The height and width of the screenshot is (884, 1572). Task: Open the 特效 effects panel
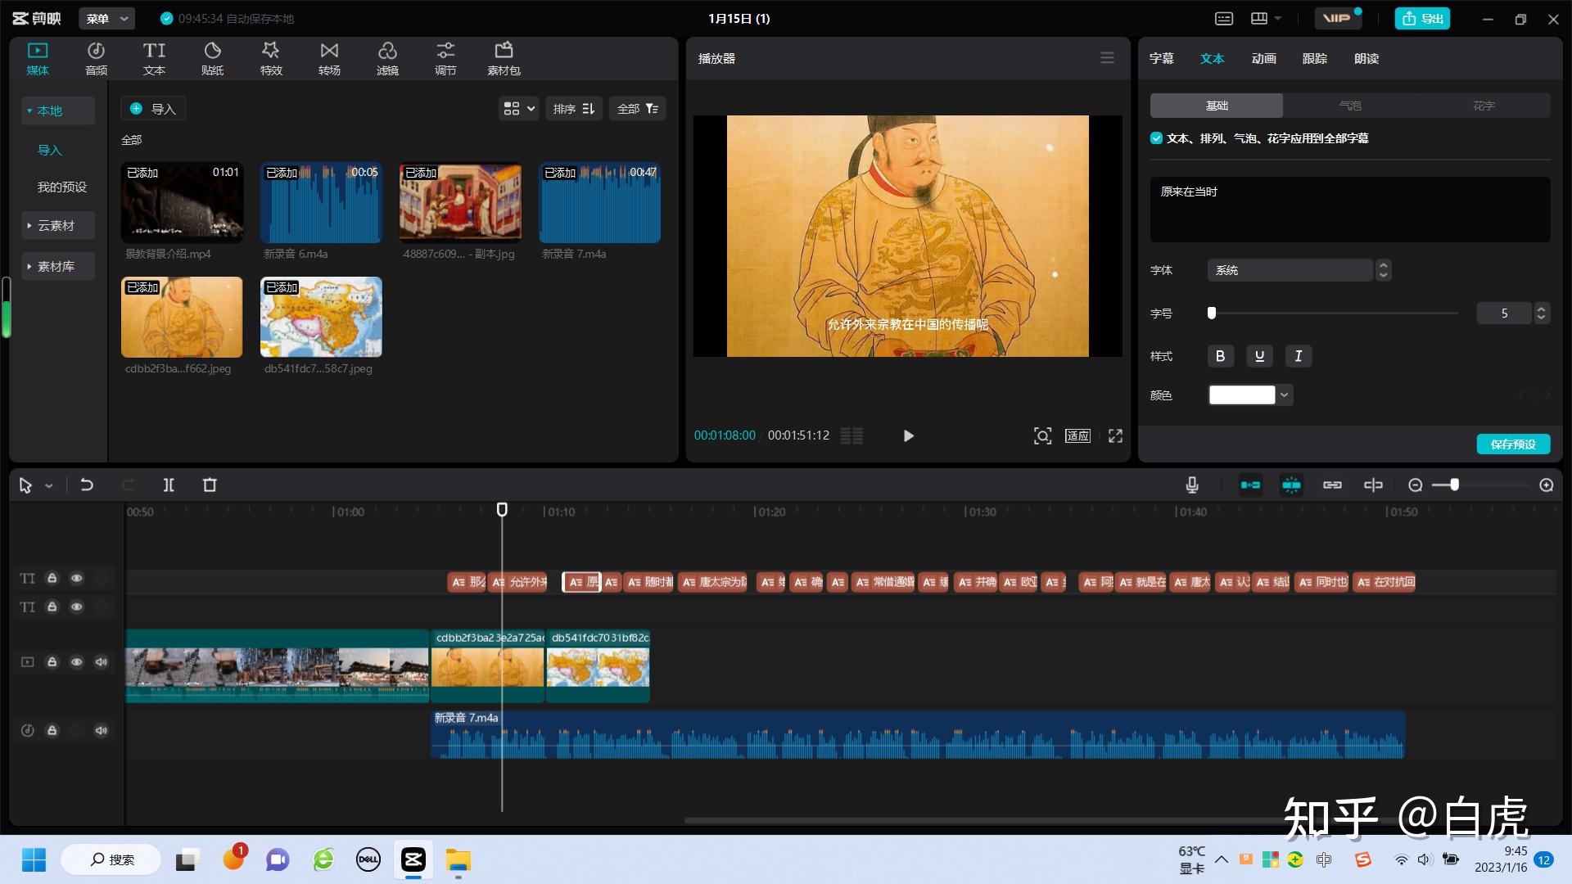271,59
